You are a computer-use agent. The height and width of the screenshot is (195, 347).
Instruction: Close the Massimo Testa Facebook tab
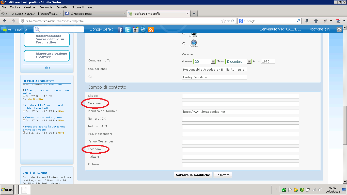click(x=124, y=13)
